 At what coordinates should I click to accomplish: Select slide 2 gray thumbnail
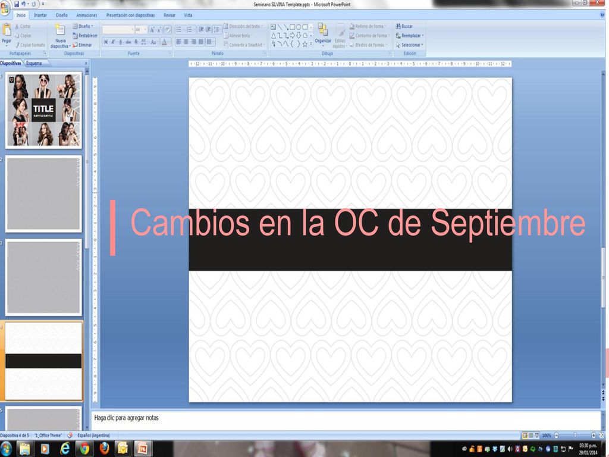click(43, 194)
